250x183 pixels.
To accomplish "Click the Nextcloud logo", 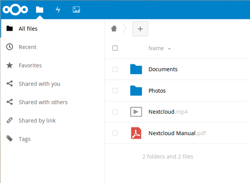I will click(x=15, y=10).
